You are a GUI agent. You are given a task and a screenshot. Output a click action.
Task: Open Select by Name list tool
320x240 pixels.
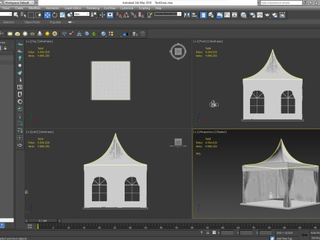click(23, 15)
